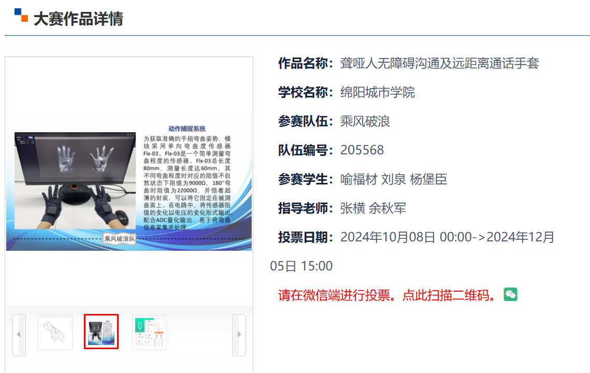590x373 pixels.
Task: Click student name 喻福材
Action: click(358, 179)
